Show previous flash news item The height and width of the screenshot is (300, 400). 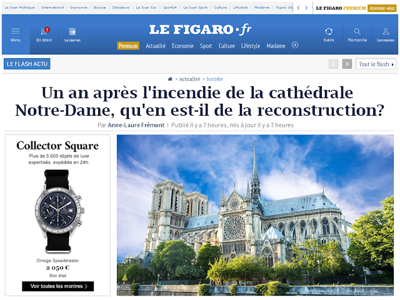[333, 64]
